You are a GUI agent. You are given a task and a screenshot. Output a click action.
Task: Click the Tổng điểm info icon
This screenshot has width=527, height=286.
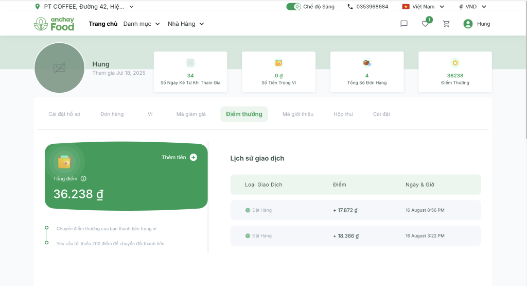pyautogui.click(x=83, y=179)
